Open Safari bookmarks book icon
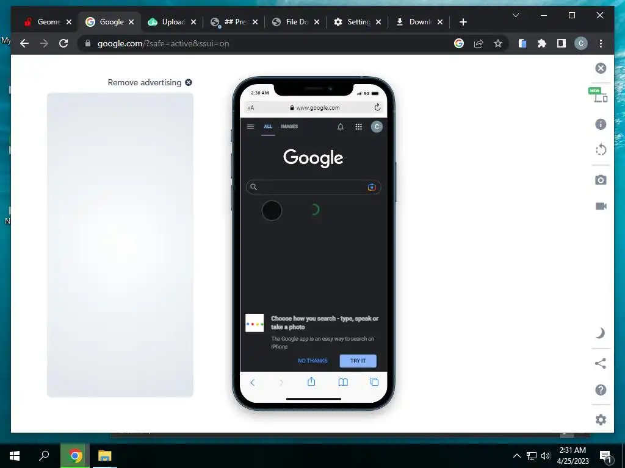625x468 pixels. pyautogui.click(x=343, y=382)
